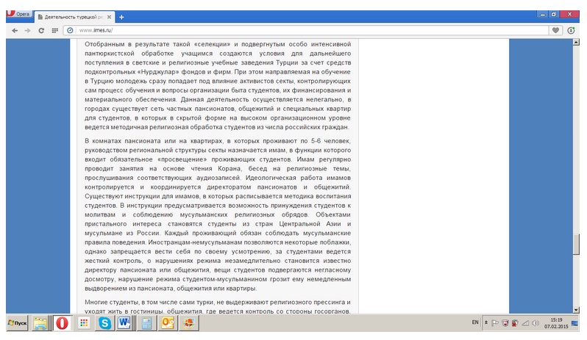Open Windows Explorer from taskbar
Viewport: 587px width, 340px height.
coord(40,323)
